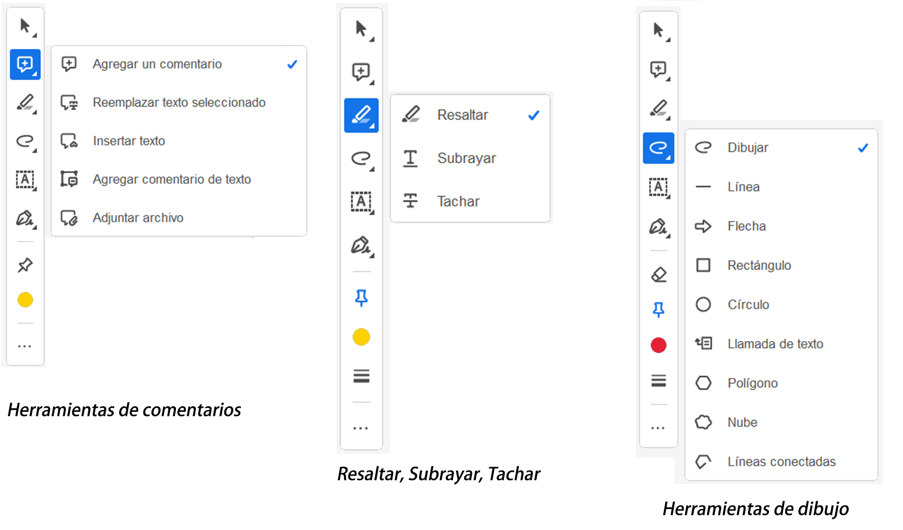The image size is (903, 530).
Task: Select the Dibujar drawing tool icon
Action: coord(658,148)
